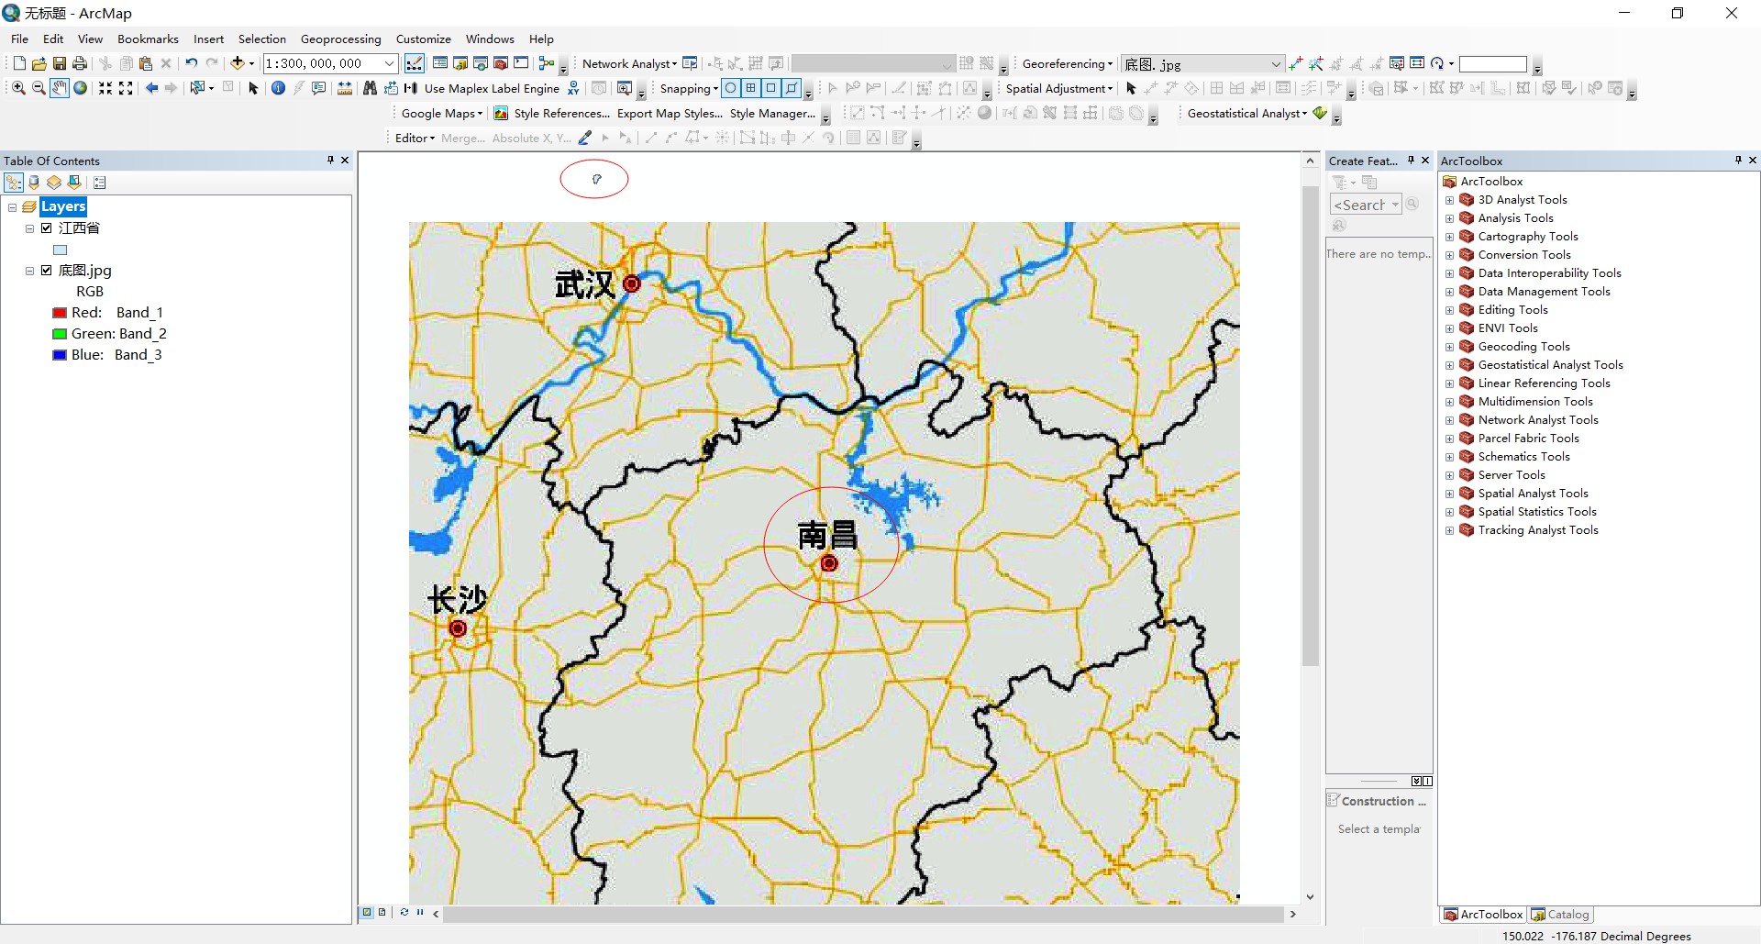The image size is (1761, 944).
Task: Switch to Layout View at map bottom
Action: (x=382, y=912)
